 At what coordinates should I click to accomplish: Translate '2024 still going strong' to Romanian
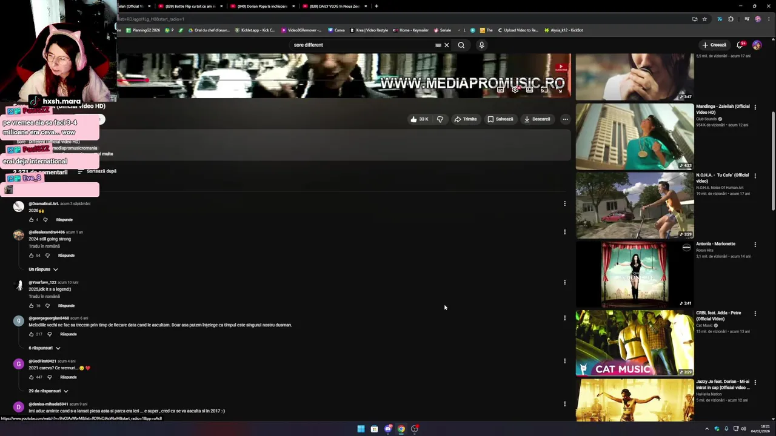44,246
